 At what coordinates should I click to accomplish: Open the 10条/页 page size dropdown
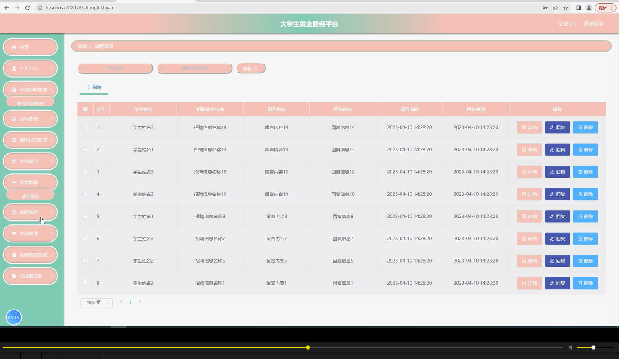[x=96, y=302]
